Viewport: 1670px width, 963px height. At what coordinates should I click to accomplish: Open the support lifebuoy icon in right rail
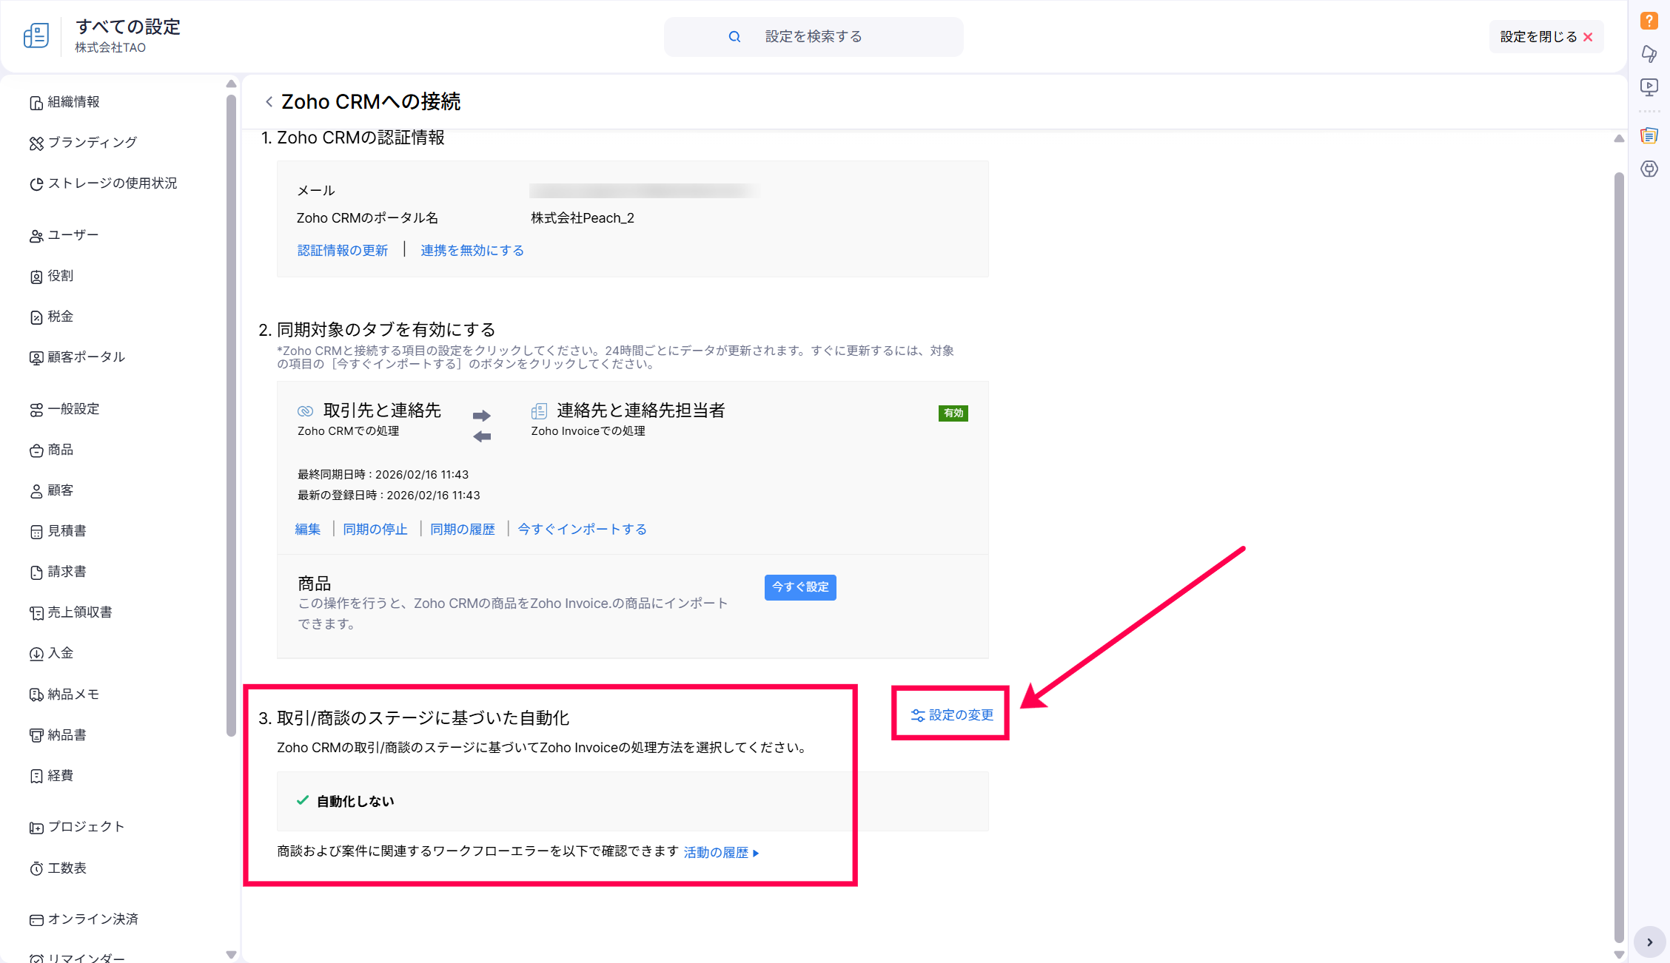[x=1649, y=169]
